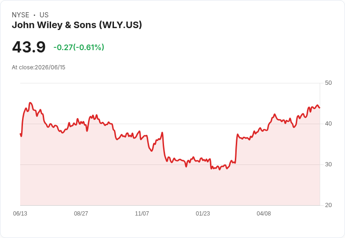Click the US market label
345x238 pixels.
[x=44, y=15]
